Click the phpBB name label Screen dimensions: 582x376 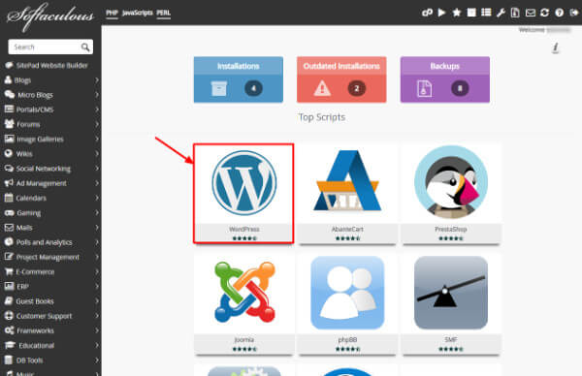[347, 340]
